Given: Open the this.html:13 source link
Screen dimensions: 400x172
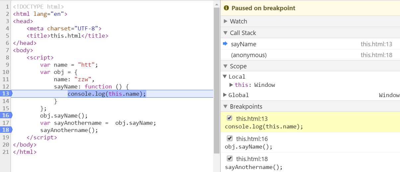Looking at the screenshot, I should coord(376,44).
